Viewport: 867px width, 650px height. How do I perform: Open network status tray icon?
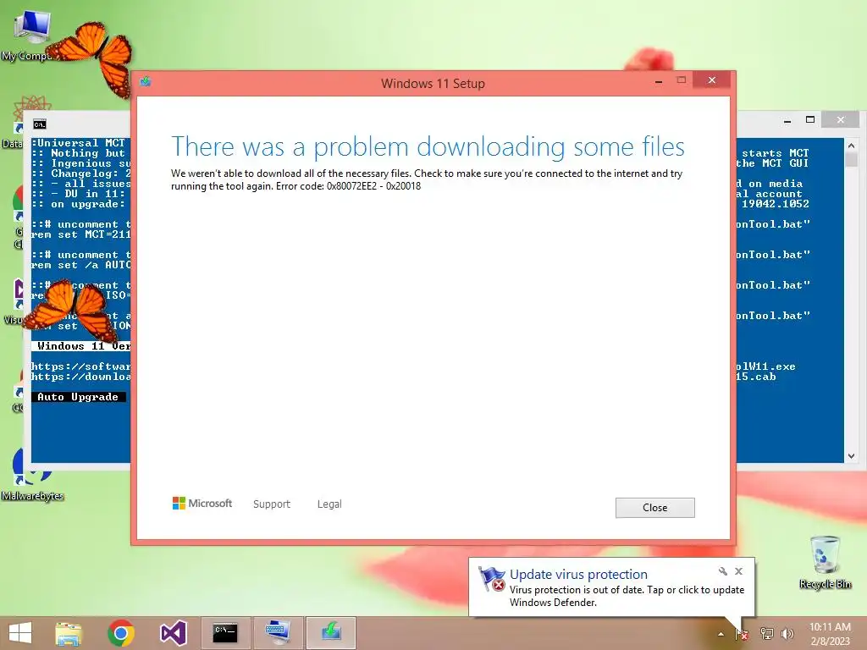766,633
